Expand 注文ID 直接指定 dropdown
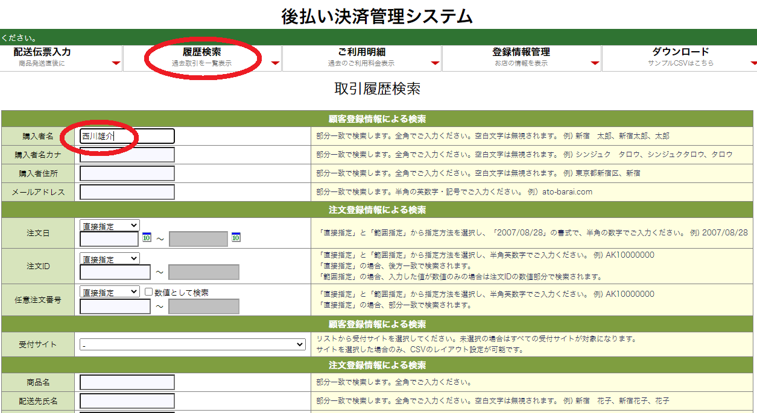 (109, 259)
